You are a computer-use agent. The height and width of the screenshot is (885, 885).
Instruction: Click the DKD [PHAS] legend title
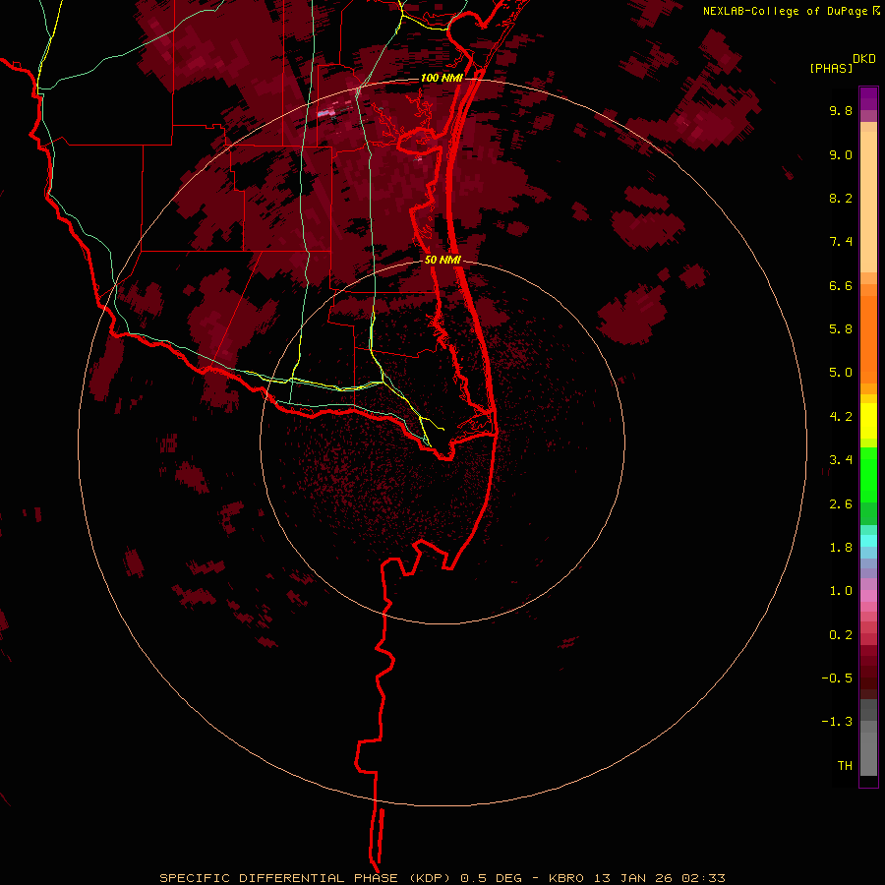point(842,64)
